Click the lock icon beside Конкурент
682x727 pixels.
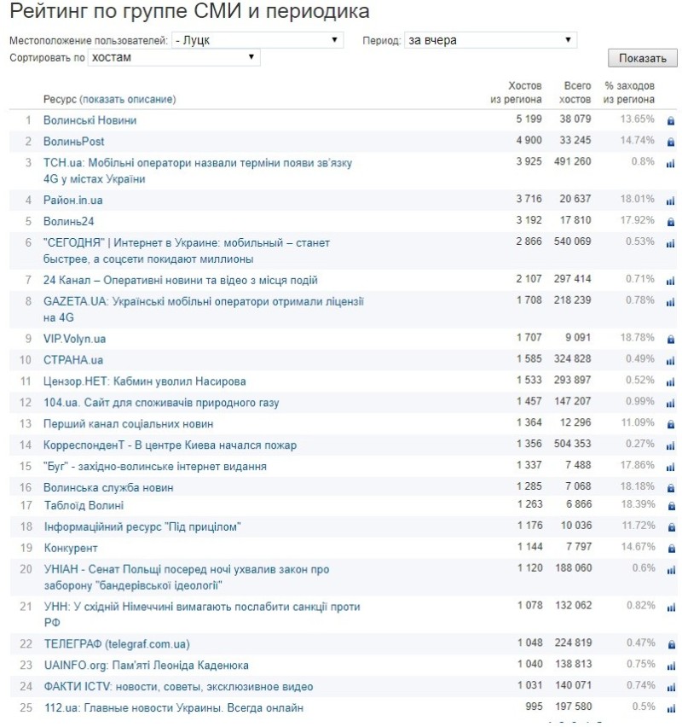tap(670, 549)
